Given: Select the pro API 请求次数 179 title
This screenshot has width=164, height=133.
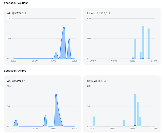Looking at the screenshot, I should coord(17,81).
